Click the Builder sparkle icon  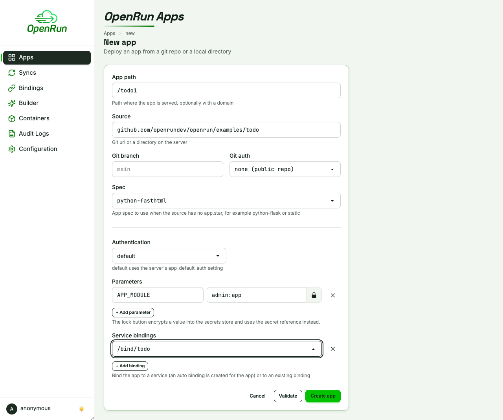click(x=12, y=103)
